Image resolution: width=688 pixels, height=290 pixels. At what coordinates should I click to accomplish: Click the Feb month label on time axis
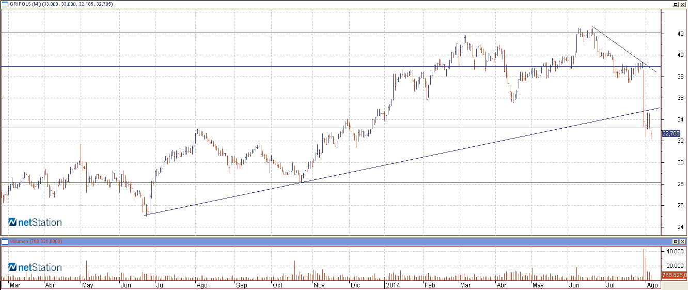point(429,285)
